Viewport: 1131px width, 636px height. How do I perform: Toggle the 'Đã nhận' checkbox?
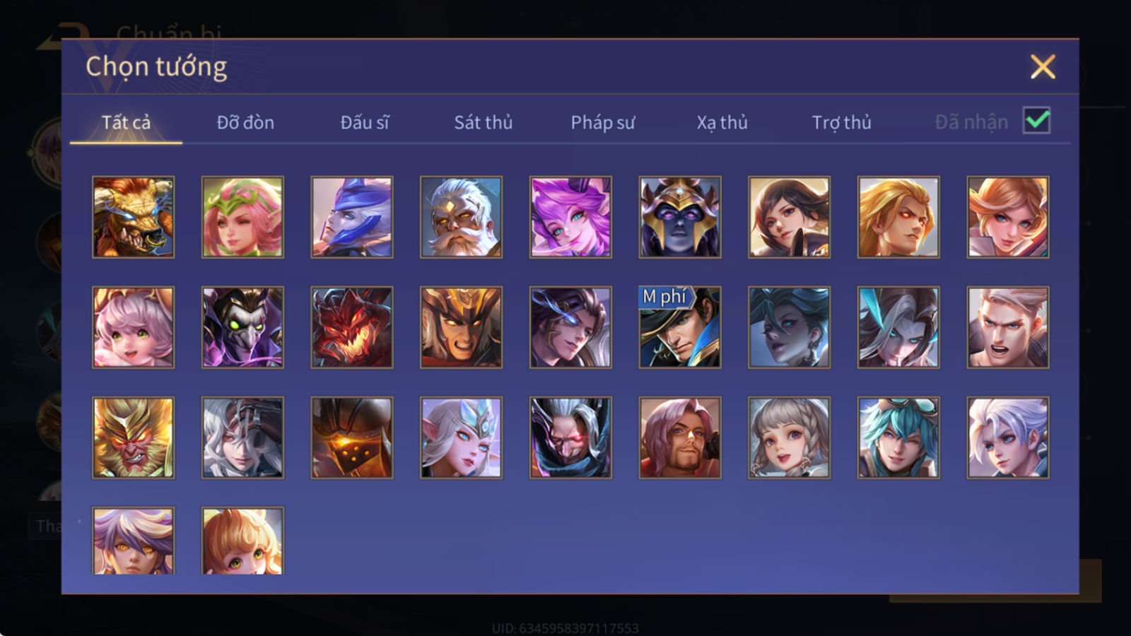click(1037, 121)
